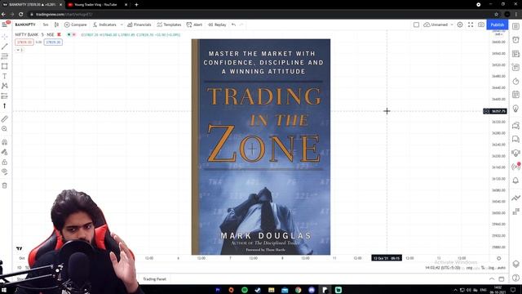The width and height of the screenshot is (522, 294).
Task: Open the Notifications bell icon
Action: [515, 180]
